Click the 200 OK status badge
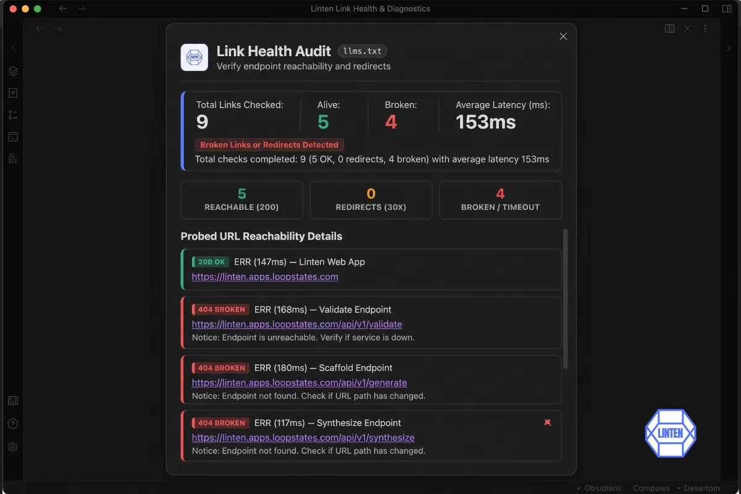 (211, 262)
